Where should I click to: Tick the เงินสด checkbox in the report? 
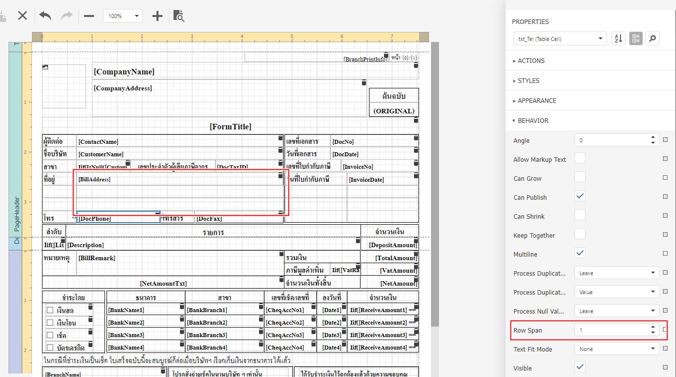[50, 310]
